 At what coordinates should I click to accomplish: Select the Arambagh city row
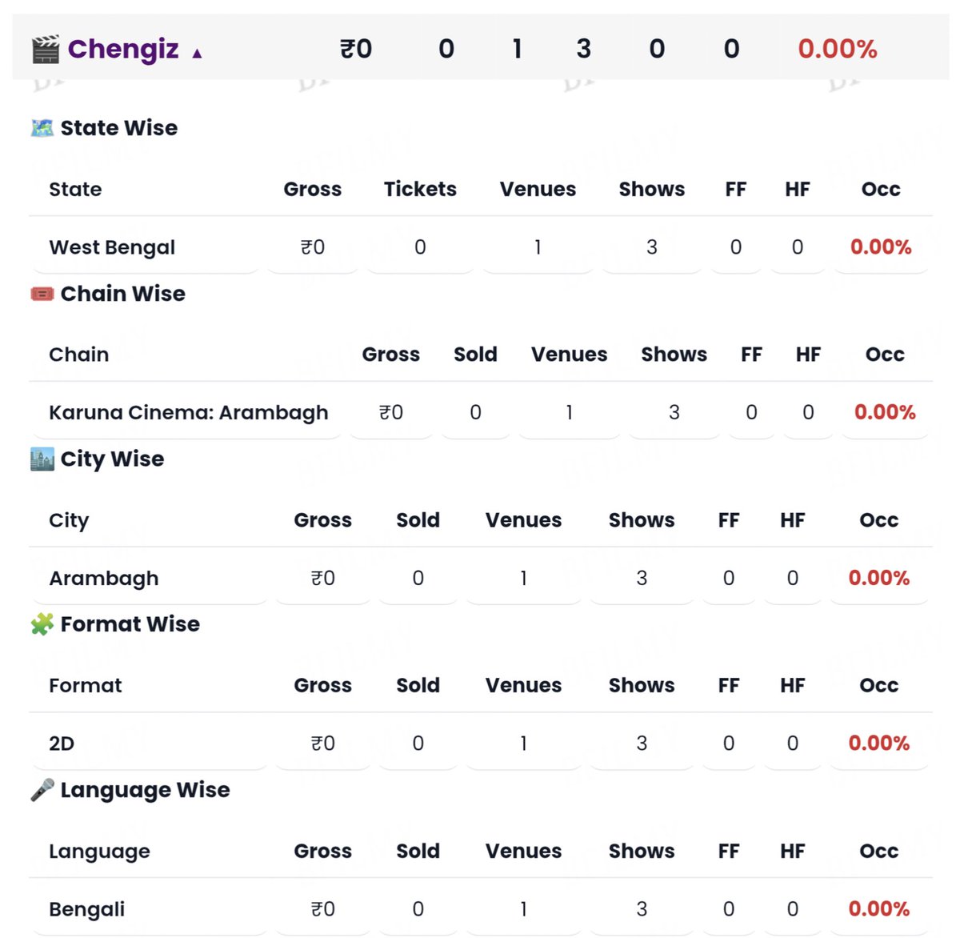tap(480, 578)
